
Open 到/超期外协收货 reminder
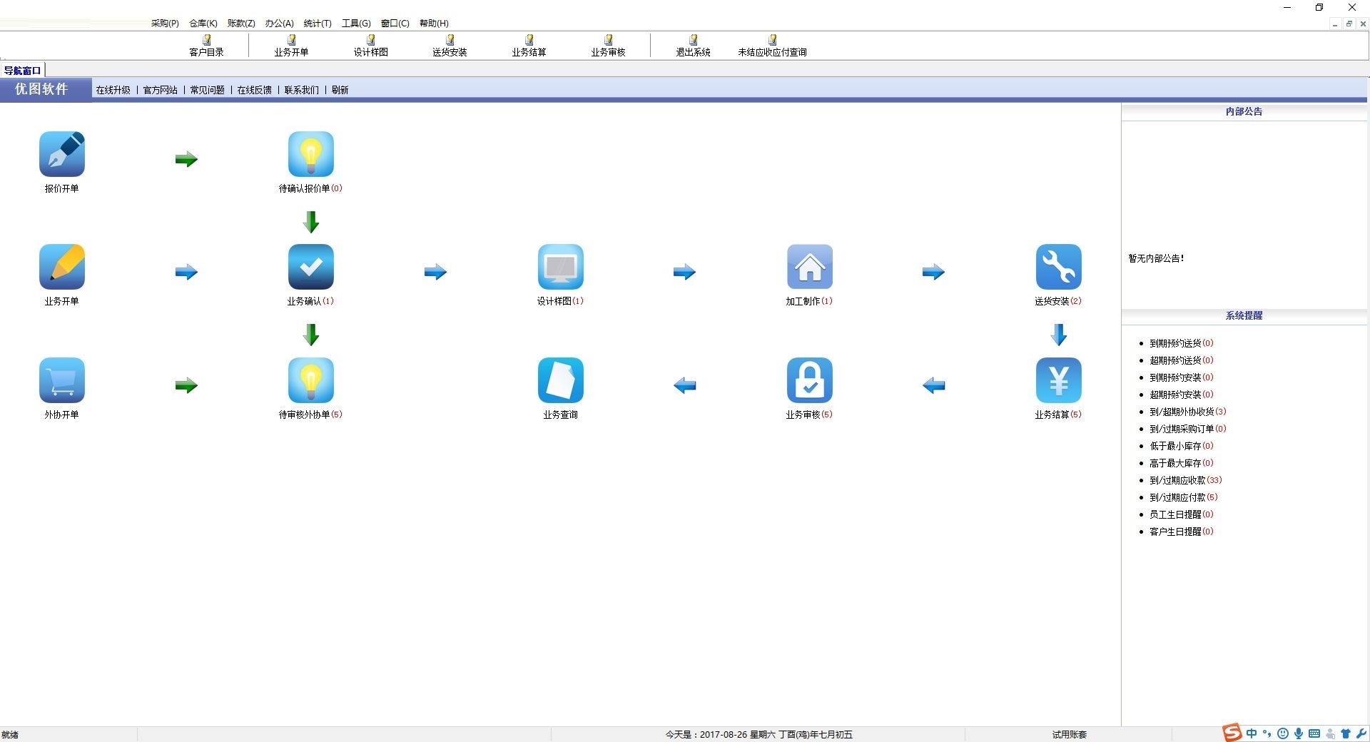pos(1188,412)
